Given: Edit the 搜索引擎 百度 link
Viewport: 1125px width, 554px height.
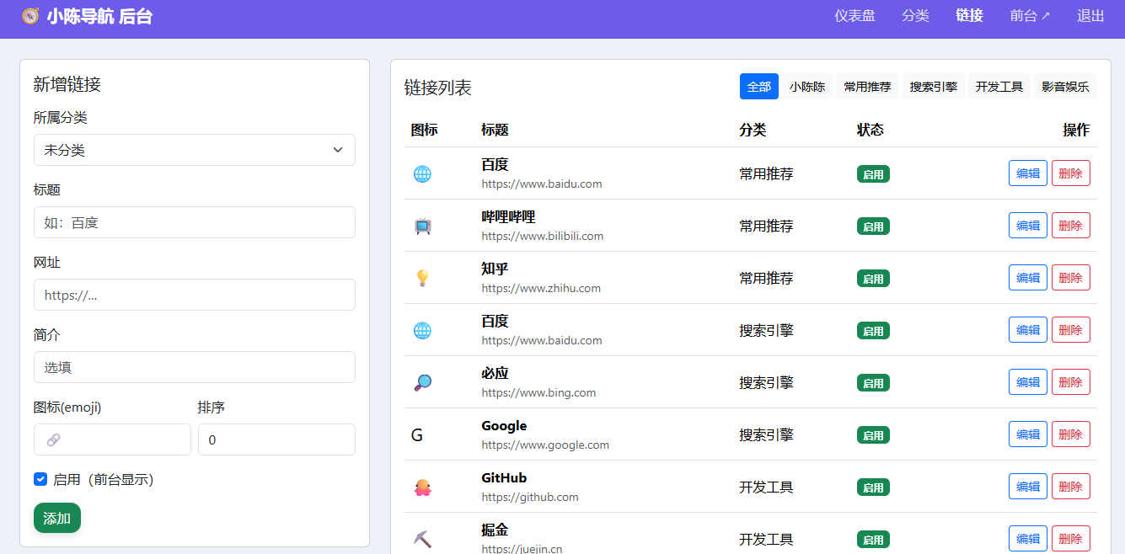Looking at the screenshot, I should pyautogui.click(x=1028, y=330).
